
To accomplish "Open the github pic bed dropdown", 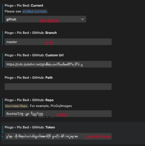I will coord(45,19).
